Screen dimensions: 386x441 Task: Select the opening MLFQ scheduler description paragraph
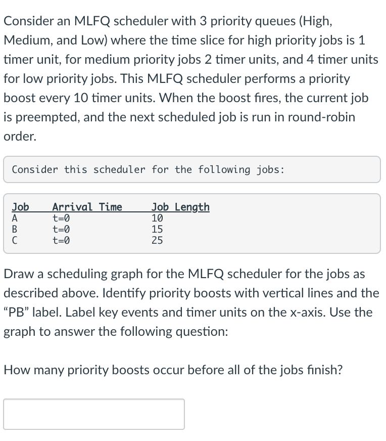click(x=192, y=78)
